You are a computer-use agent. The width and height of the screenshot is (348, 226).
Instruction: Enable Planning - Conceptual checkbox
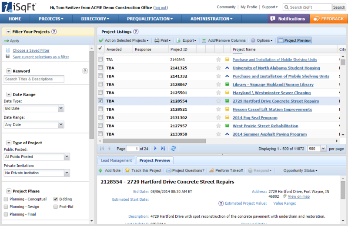pyautogui.click(x=6, y=199)
